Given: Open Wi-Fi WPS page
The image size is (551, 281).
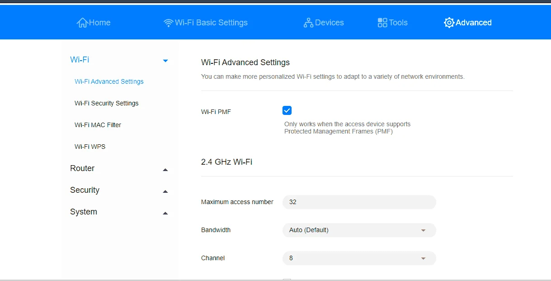Looking at the screenshot, I should point(90,147).
